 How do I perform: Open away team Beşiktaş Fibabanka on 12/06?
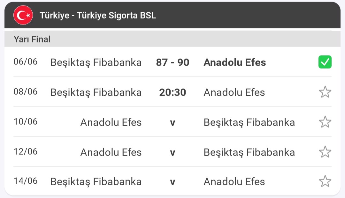(x=249, y=152)
